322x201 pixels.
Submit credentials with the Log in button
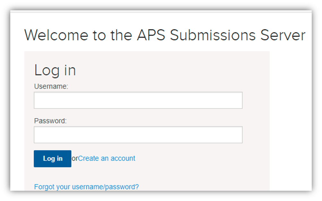pyautogui.click(x=53, y=159)
